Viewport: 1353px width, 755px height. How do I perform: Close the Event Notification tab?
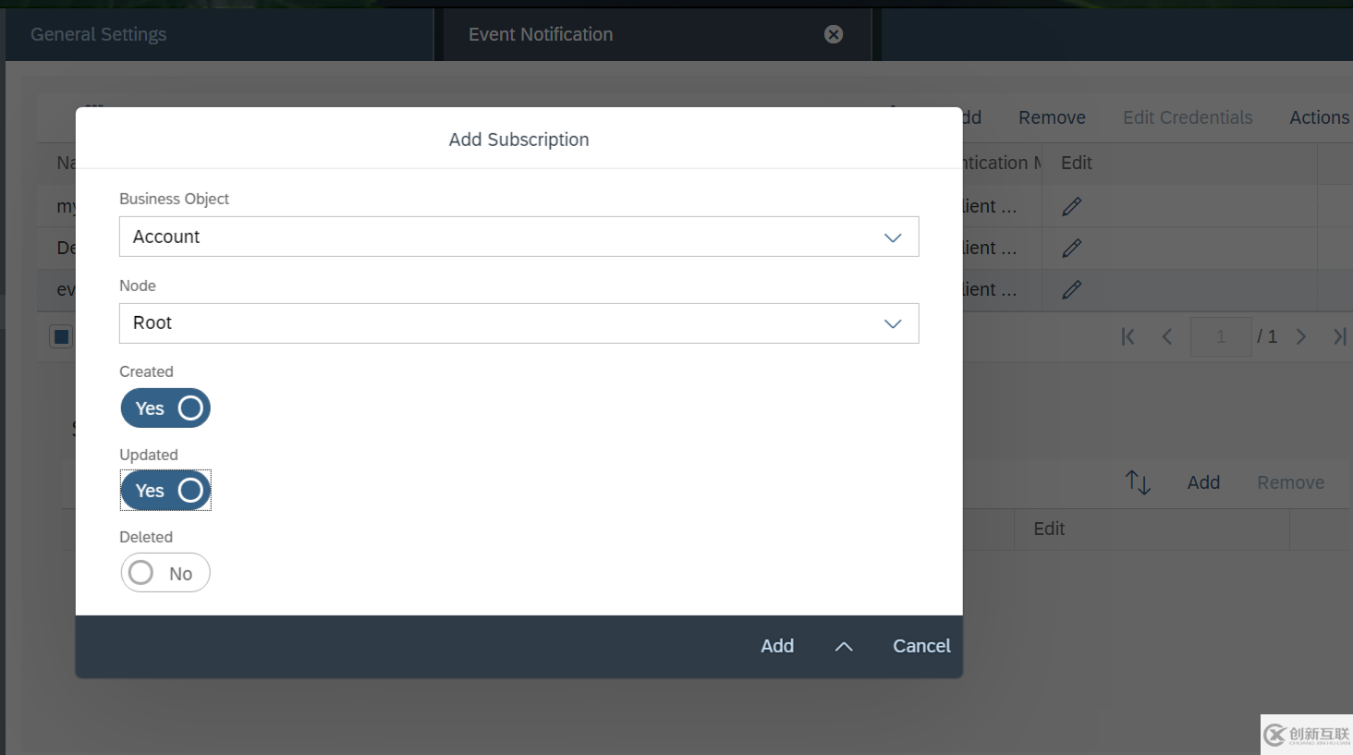(x=833, y=34)
